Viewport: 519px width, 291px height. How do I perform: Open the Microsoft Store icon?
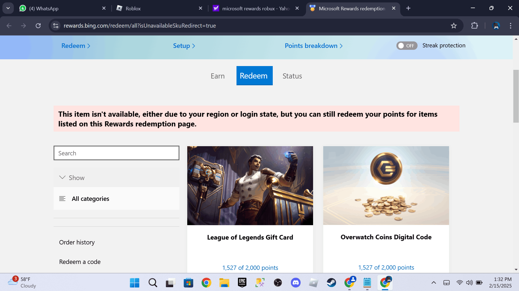click(x=188, y=283)
